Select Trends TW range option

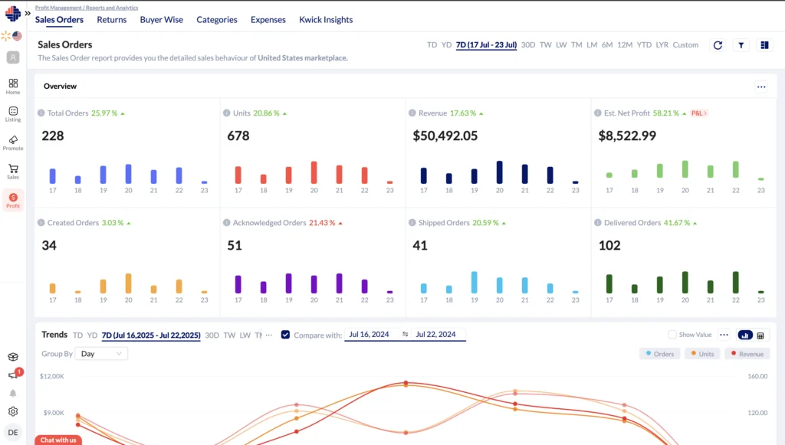229,335
